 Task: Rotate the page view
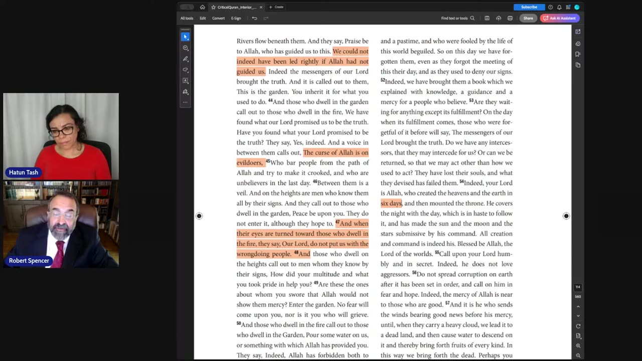point(578,326)
